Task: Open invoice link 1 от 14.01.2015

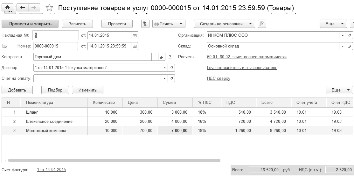Action: [x=51, y=170]
